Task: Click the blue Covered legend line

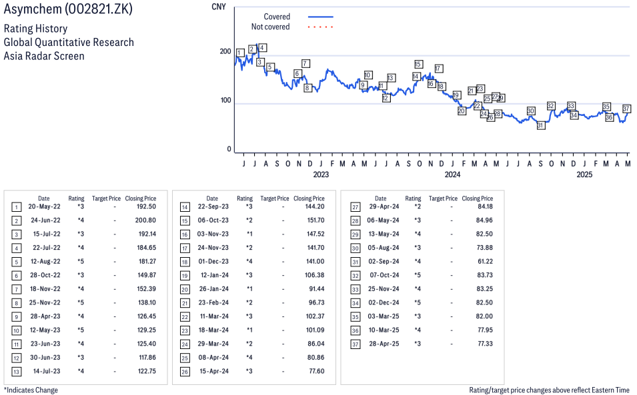Action: click(321, 17)
